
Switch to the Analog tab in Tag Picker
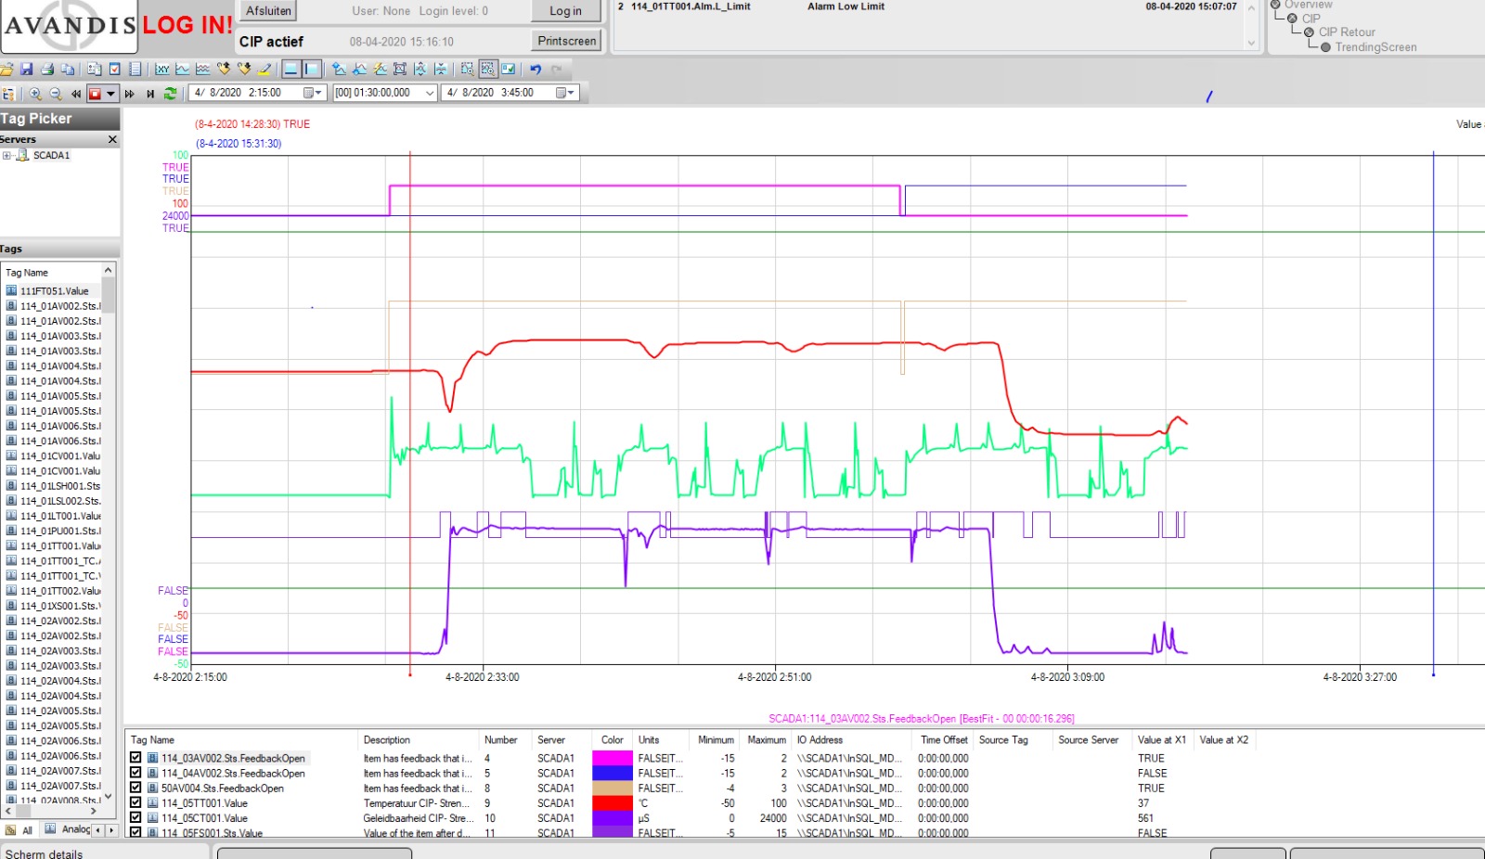pyautogui.click(x=68, y=829)
